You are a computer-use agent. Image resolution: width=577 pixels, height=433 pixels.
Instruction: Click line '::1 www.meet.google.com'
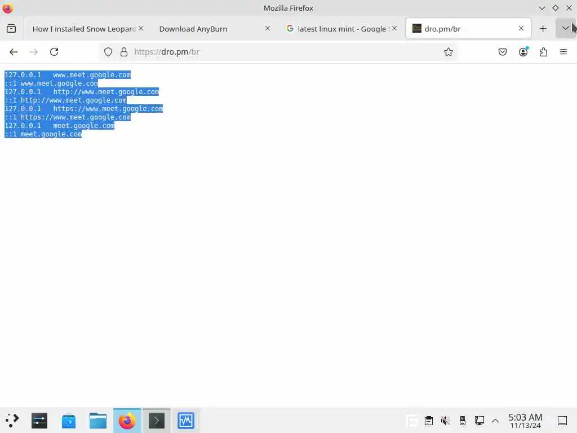click(x=51, y=83)
